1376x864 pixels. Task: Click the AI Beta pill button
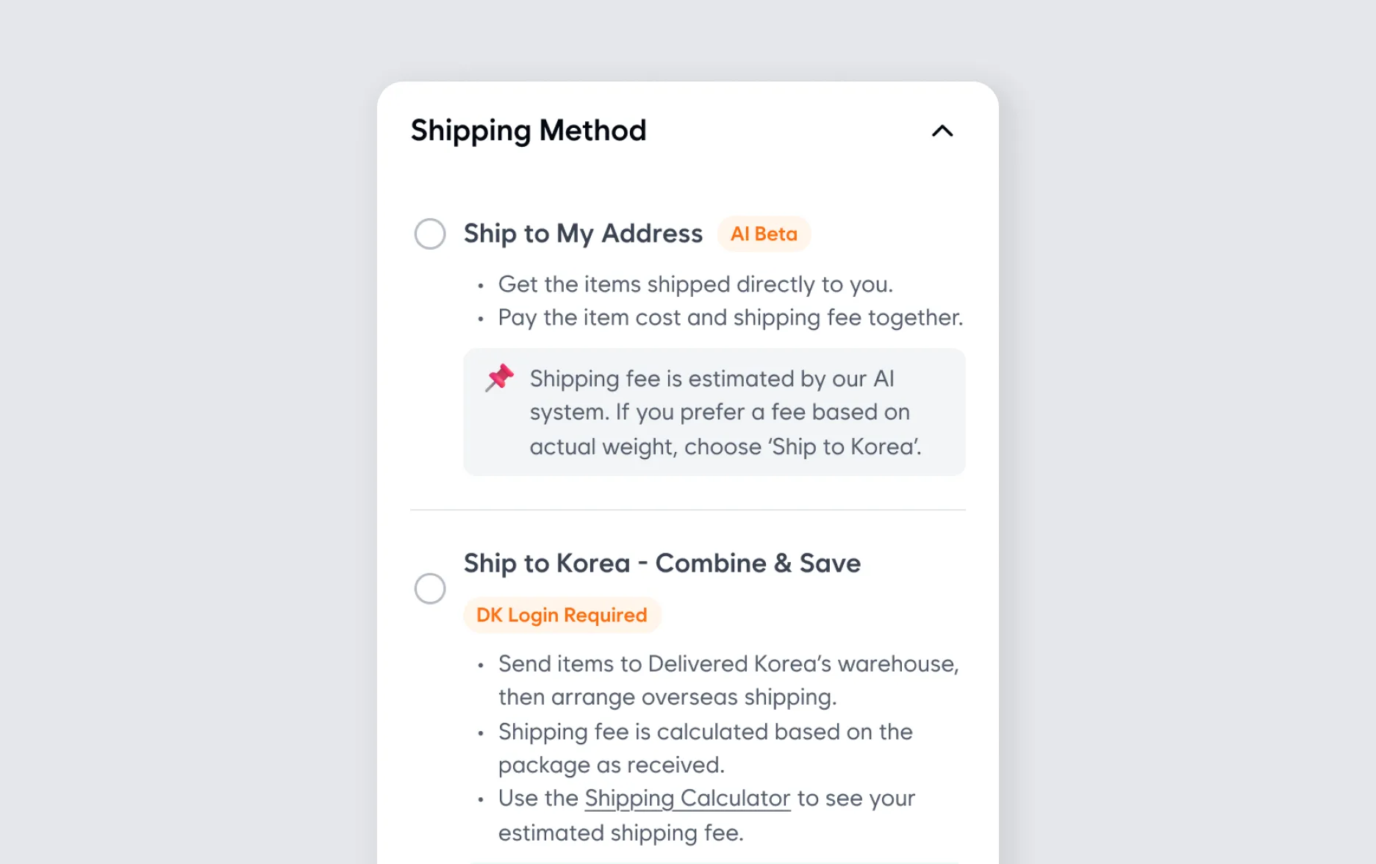click(x=764, y=234)
